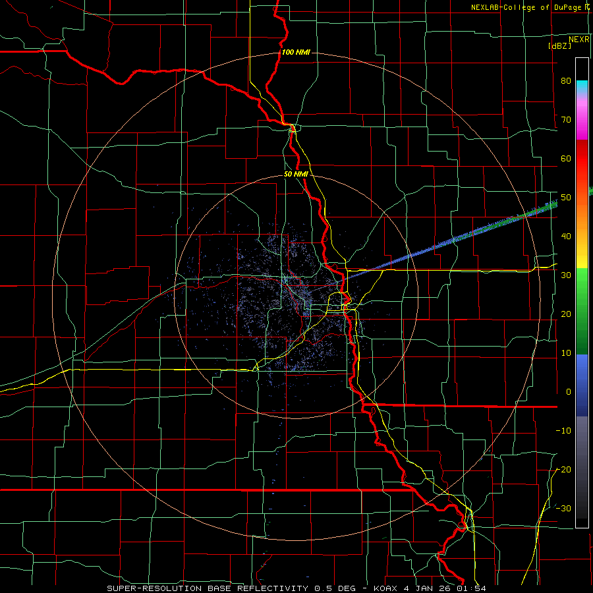Click the 0 value on dBZ scale
This screenshot has height=593, width=593.
point(568,393)
